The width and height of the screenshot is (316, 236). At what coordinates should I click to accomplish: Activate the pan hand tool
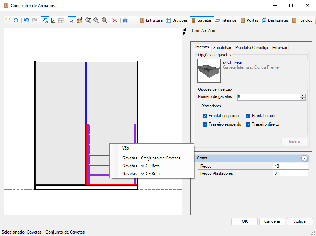pyautogui.click(x=80, y=20)
